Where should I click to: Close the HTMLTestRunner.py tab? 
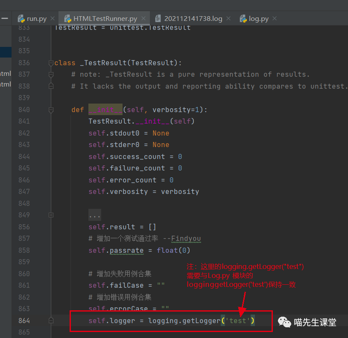tap(143, 18)
